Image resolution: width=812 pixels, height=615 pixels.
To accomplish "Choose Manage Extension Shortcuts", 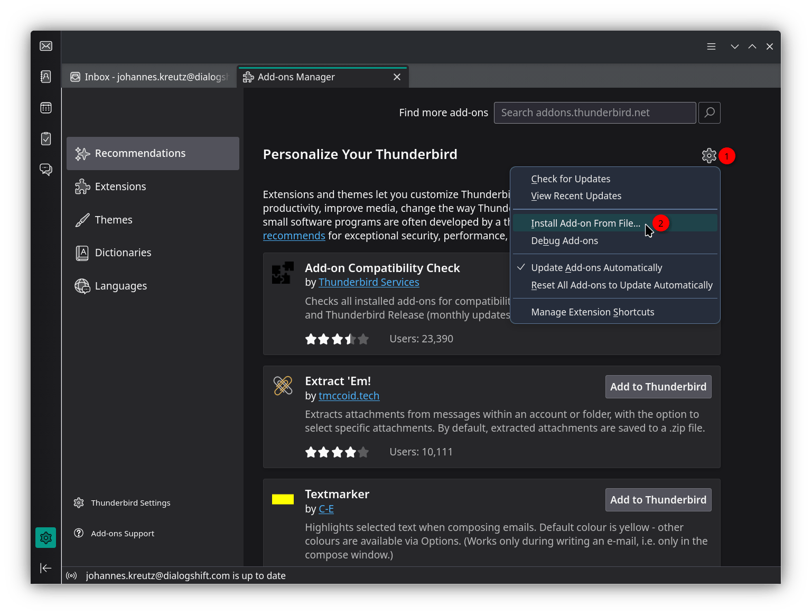I will [615, 312].
